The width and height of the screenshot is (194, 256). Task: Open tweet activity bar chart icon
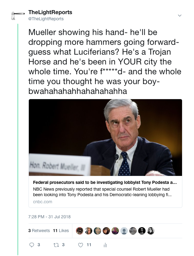pos(105,245)
